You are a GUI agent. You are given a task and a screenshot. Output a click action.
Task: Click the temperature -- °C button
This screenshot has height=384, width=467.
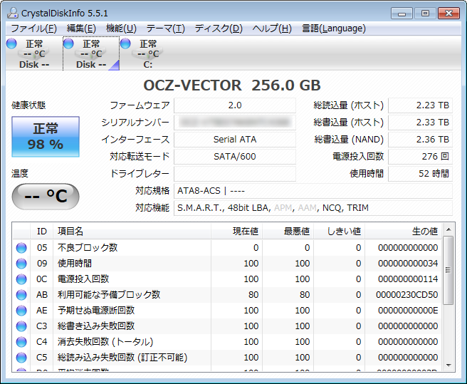click(x=46, y=197)
